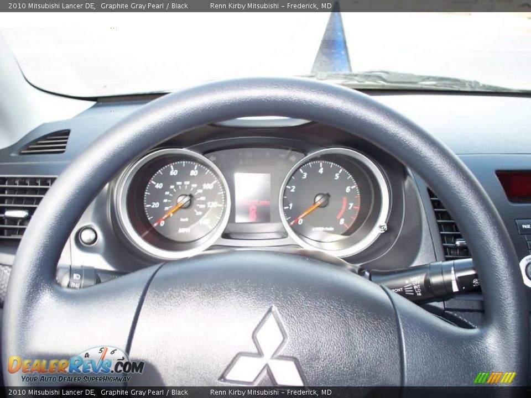
Task: Click the green-orange-yellow striped logo at bottom right
Action: tap(494, 378)
